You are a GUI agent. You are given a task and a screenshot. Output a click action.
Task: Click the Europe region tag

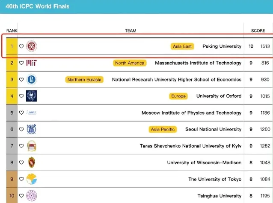point(178,96)
